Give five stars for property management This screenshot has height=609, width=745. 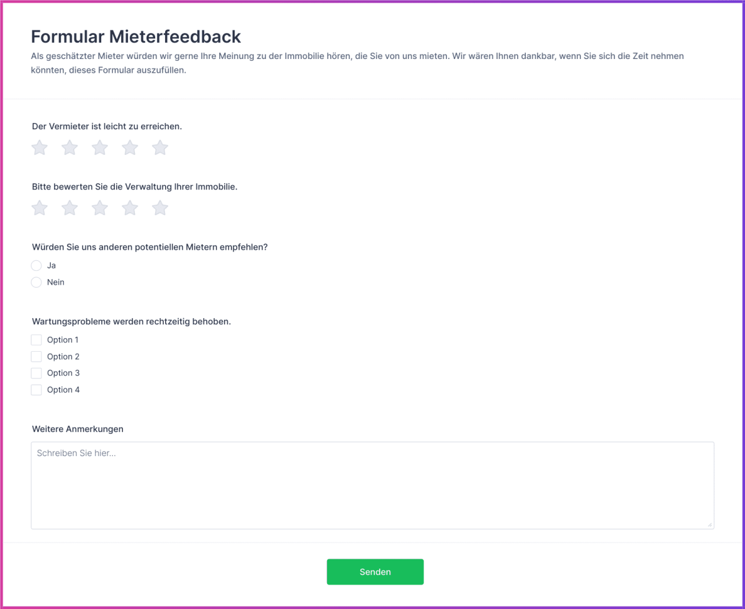[x=160, y=208]
